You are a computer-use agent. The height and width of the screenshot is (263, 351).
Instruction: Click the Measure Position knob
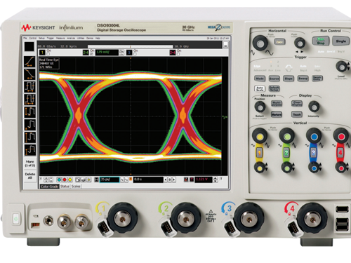click(x=260, y=107)
